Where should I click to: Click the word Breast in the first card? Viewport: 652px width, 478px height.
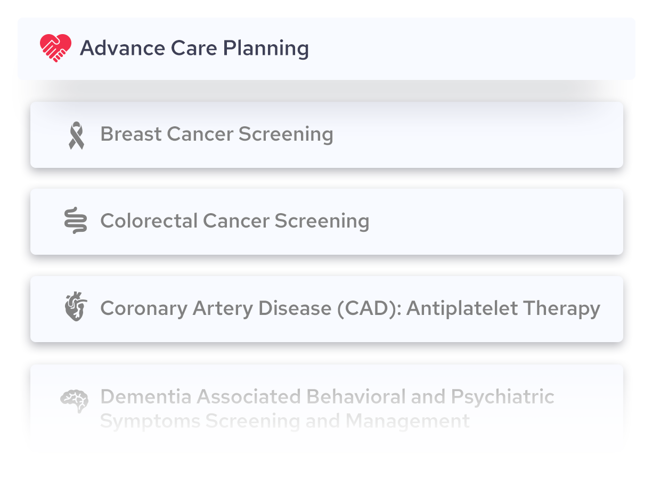131,134
